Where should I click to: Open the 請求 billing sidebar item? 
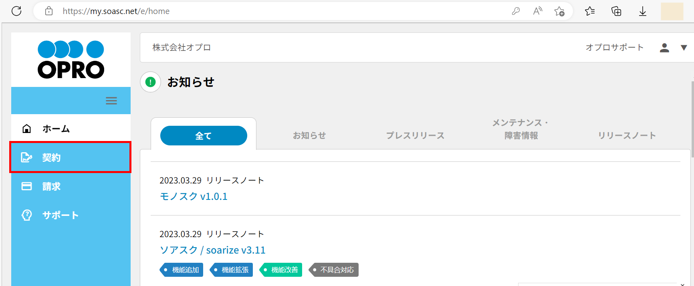[51, 186]
